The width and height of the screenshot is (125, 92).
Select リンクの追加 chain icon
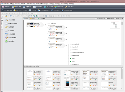(6, 27)
